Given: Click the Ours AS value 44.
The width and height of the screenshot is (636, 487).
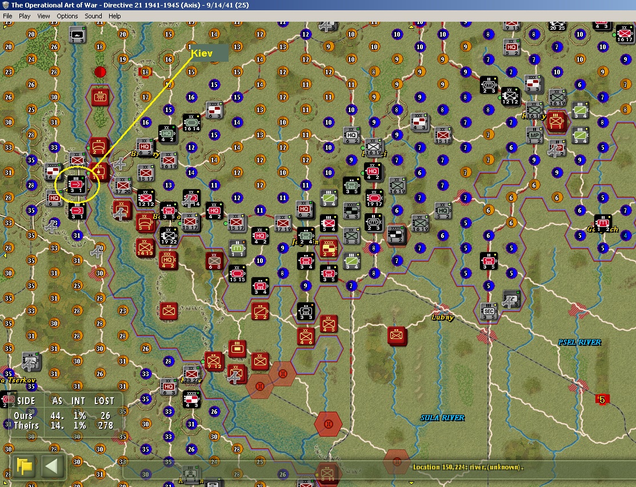Looking at the screenshot, I should pos(57,416).
